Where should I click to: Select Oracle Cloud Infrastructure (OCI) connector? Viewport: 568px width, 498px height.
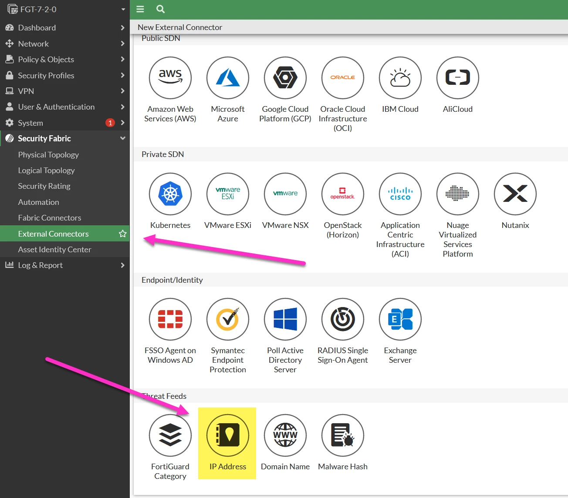click(343, 78)
